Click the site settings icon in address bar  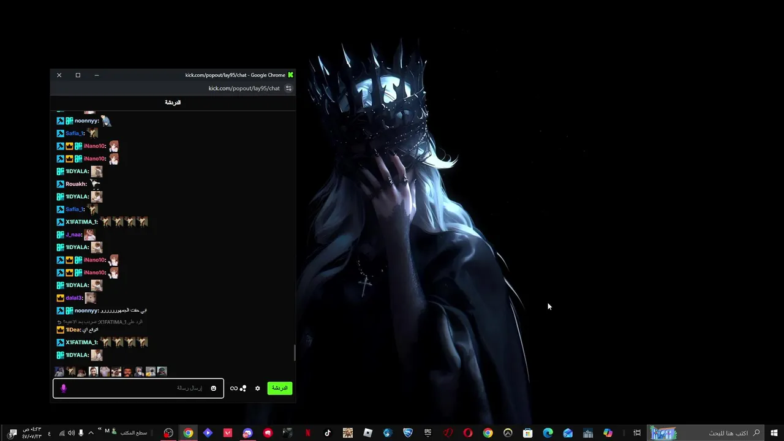coord(288,88)
